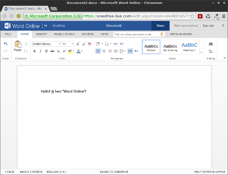Click ENGLISH (U.K.) language in status bar
The height and width of the screenshot is (175, 228).
pyautogui.click(x=57, y=172)
